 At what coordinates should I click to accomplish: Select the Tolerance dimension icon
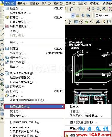click(76, 22)
